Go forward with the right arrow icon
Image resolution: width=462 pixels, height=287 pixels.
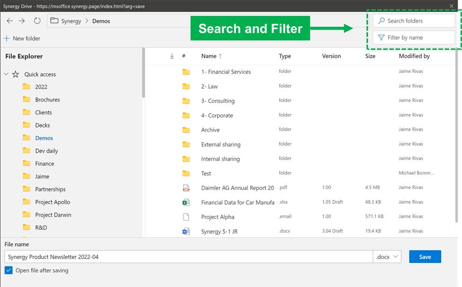22,21
